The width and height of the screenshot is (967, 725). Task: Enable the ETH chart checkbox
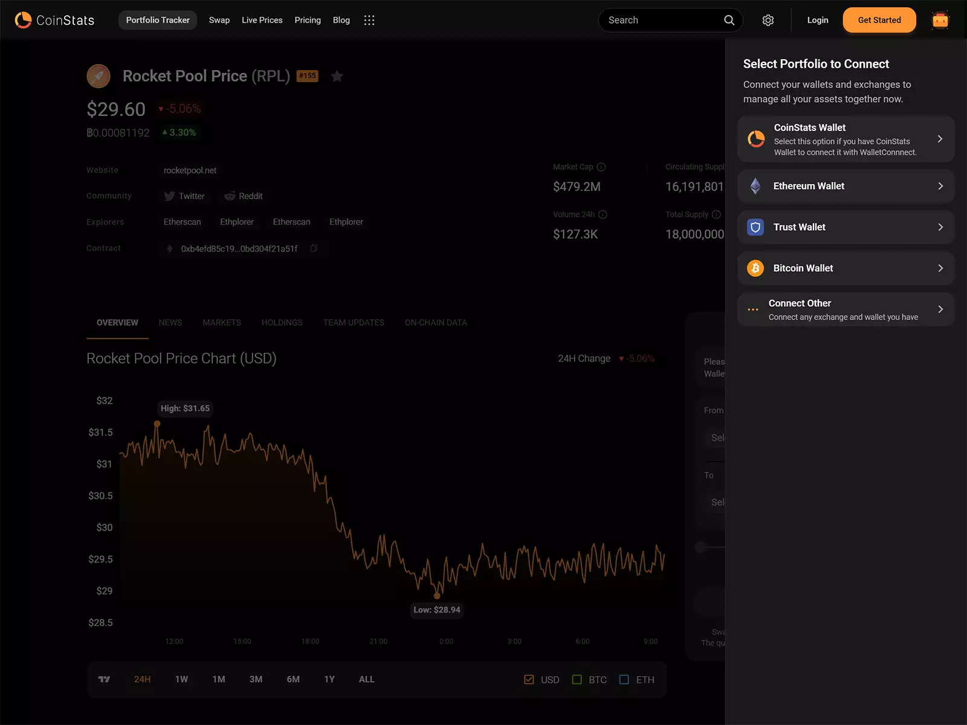624,680
